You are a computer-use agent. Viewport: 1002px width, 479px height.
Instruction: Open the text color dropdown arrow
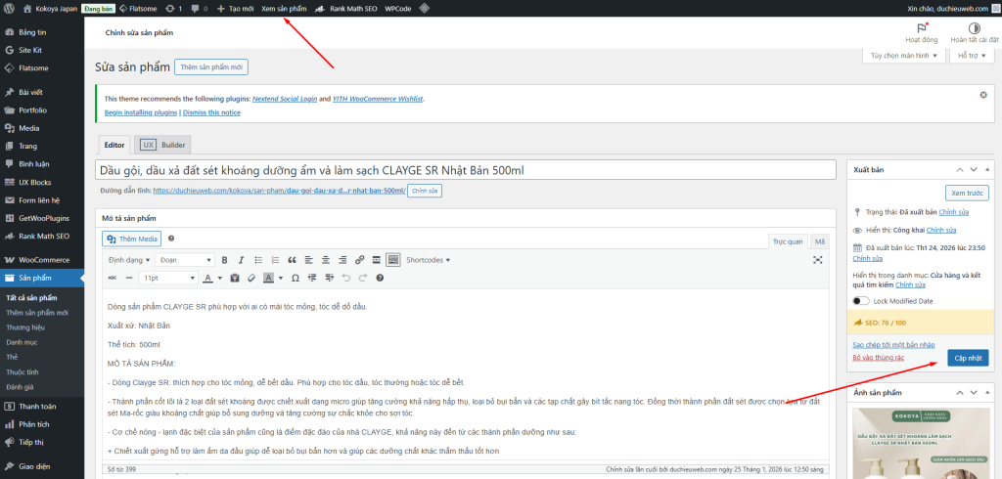click(220, 278)
